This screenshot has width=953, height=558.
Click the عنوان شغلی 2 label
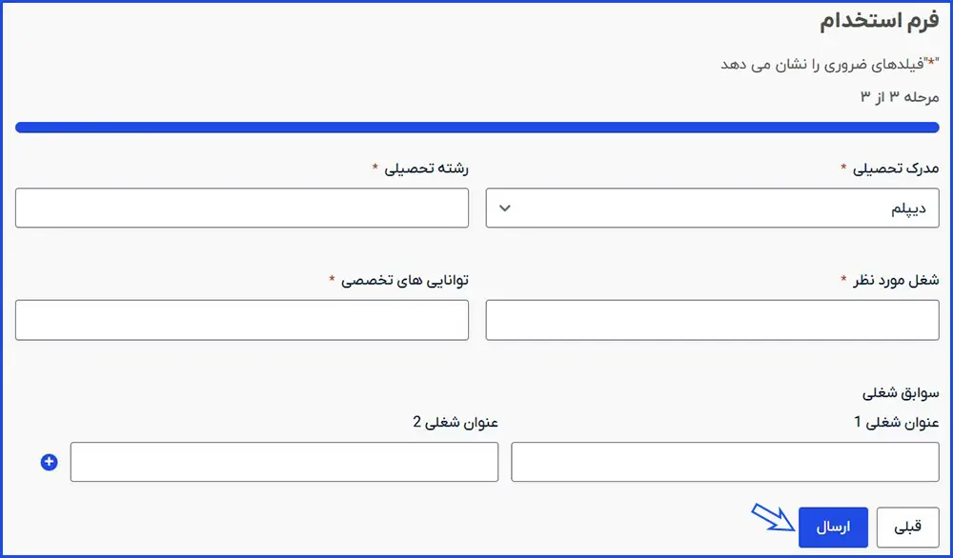click(456, 422)
